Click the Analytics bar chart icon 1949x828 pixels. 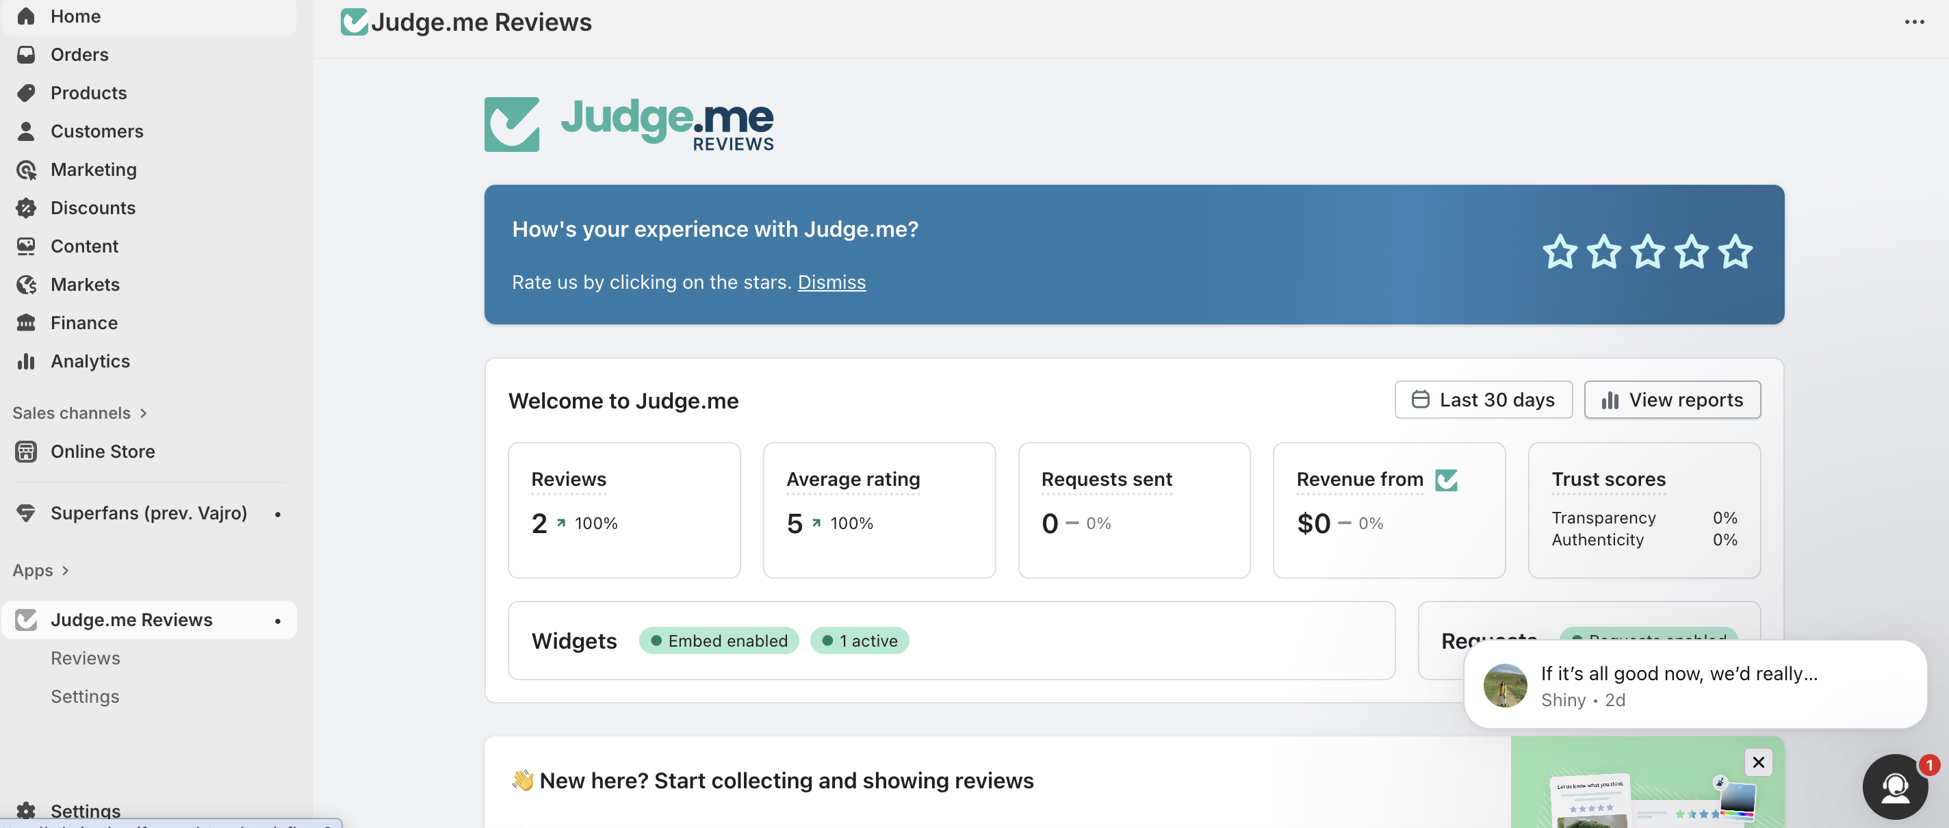point(26,361)
